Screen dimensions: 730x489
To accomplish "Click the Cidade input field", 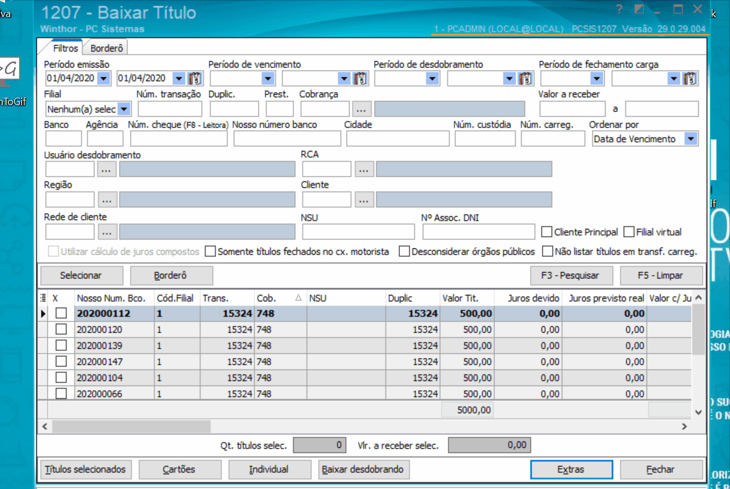I will point(398,139).
